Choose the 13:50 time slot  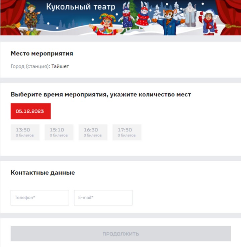[25, 132]
